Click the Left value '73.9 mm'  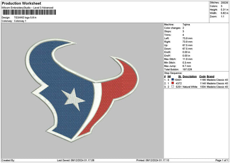[x=187, y=38]
